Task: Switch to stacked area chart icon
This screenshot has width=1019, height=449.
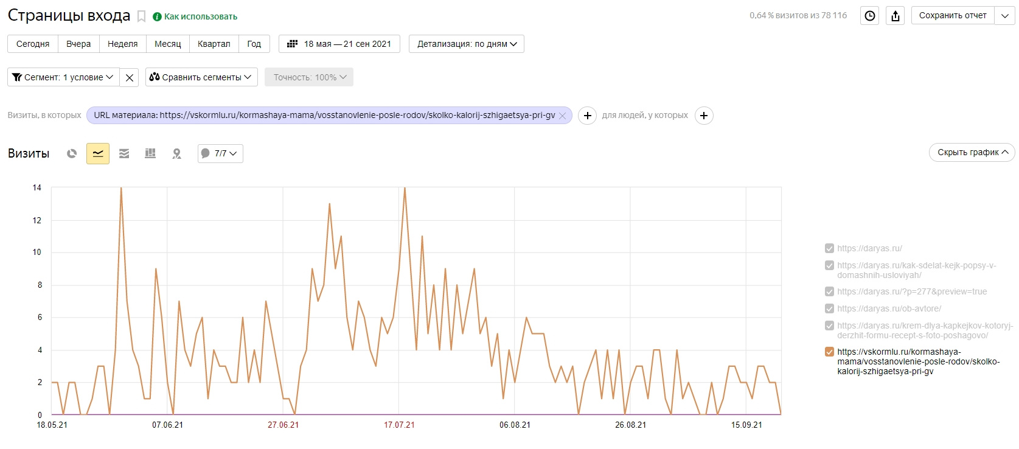Action: 124,153
